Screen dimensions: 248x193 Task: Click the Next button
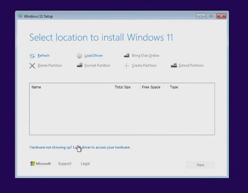tap(200, 165)
